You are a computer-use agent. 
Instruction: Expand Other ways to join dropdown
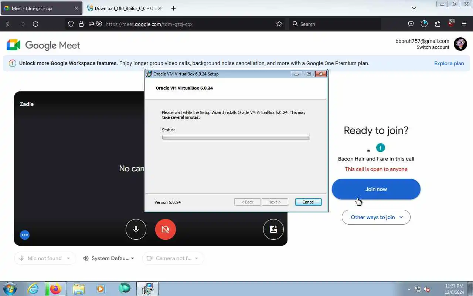pos(376,217)
